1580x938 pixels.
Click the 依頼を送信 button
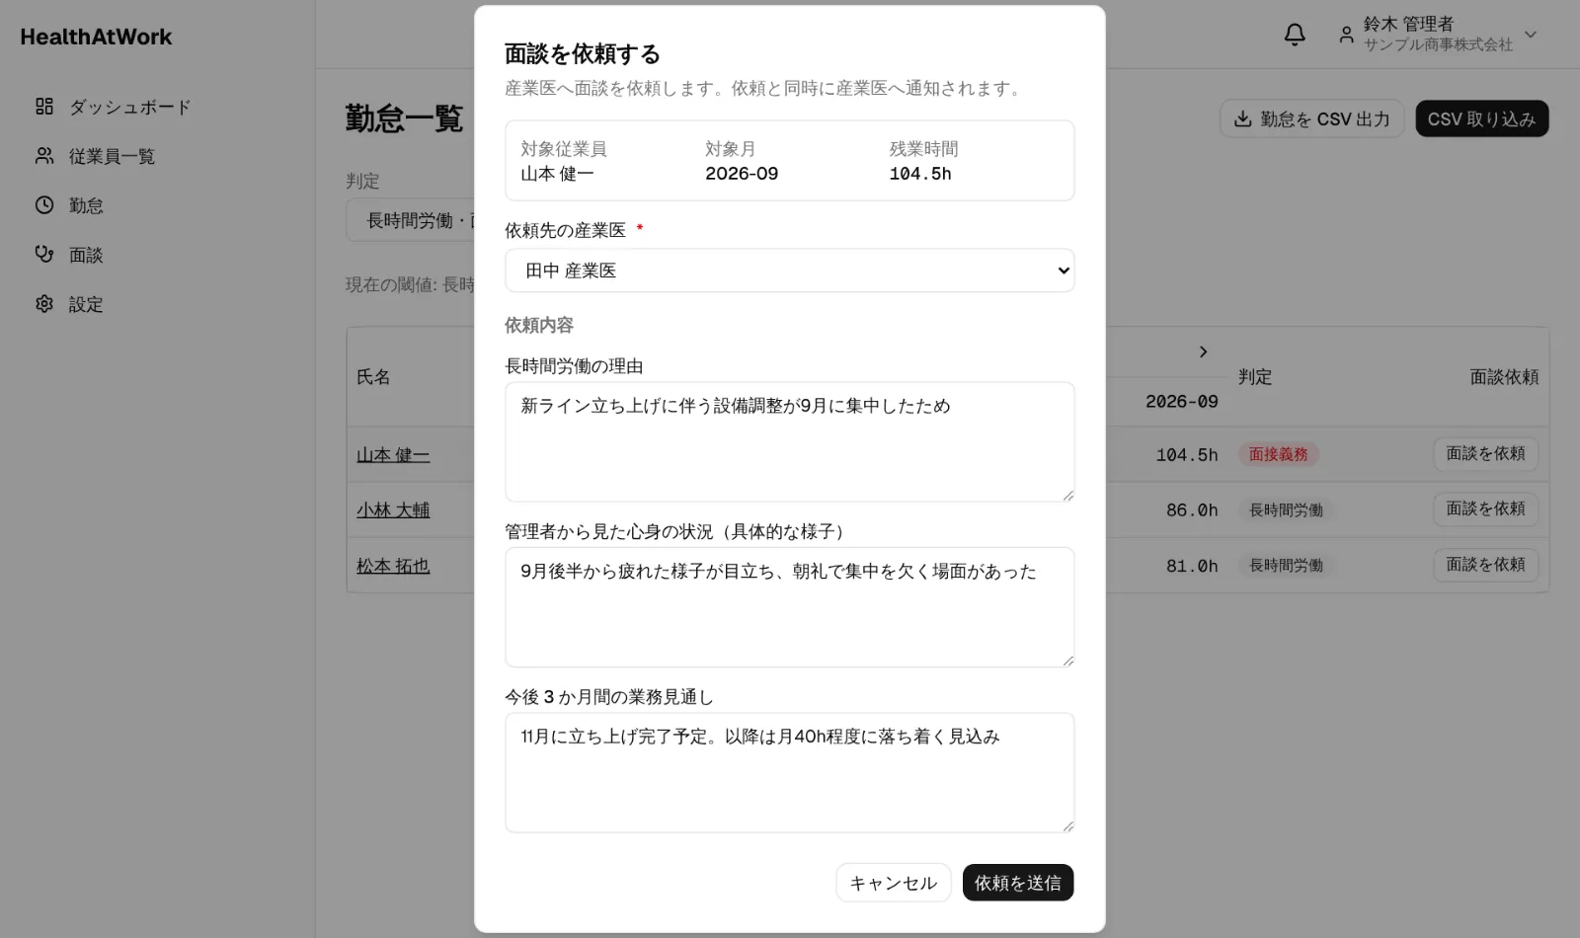1018,883
